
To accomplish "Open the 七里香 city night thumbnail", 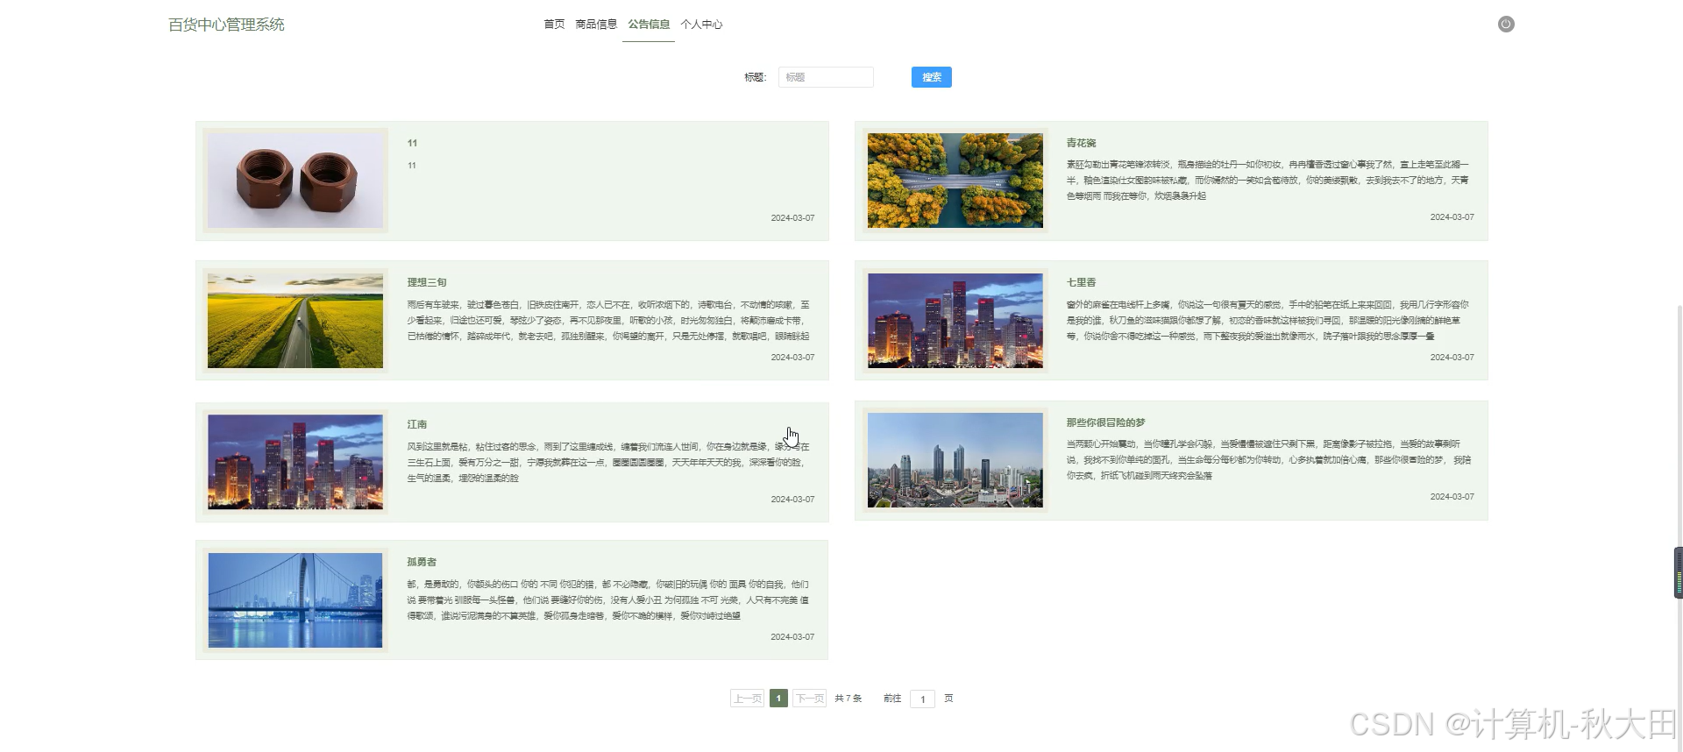I will [955, 321].
